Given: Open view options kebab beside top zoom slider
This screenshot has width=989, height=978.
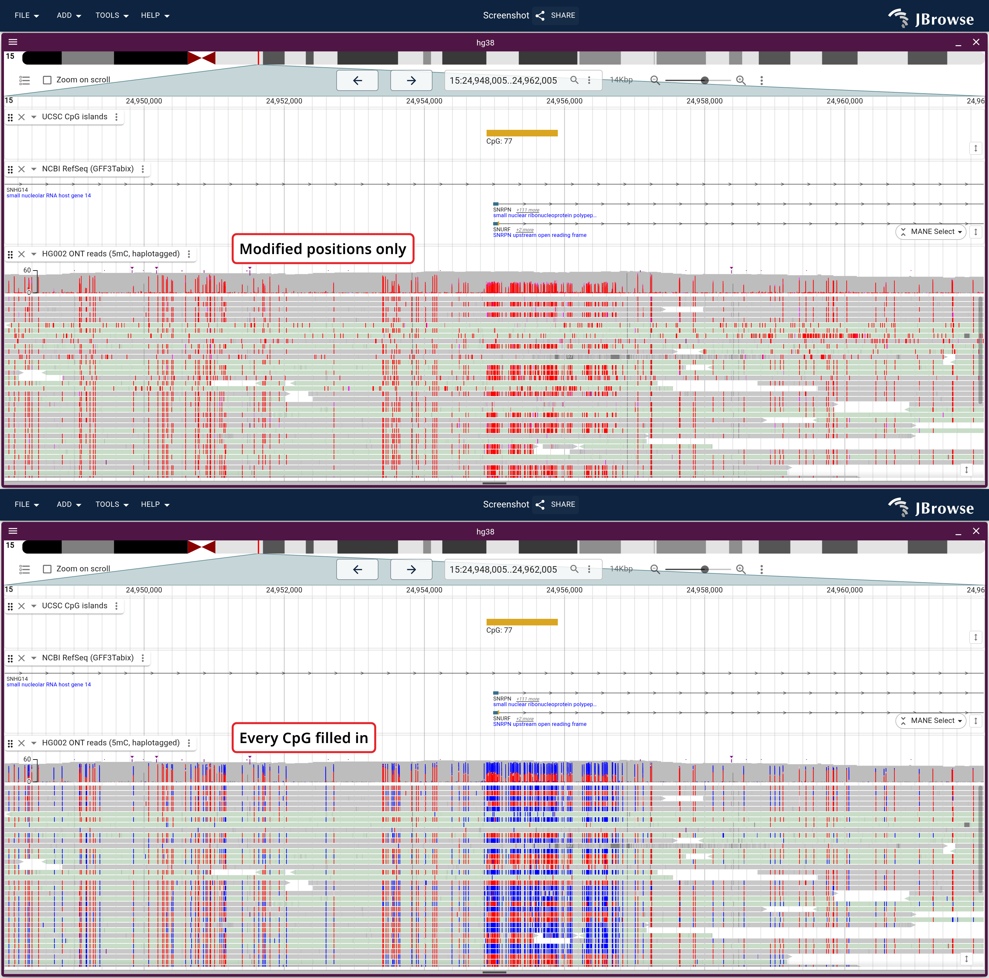Looking at the screenshot, I should pos(762,80).
